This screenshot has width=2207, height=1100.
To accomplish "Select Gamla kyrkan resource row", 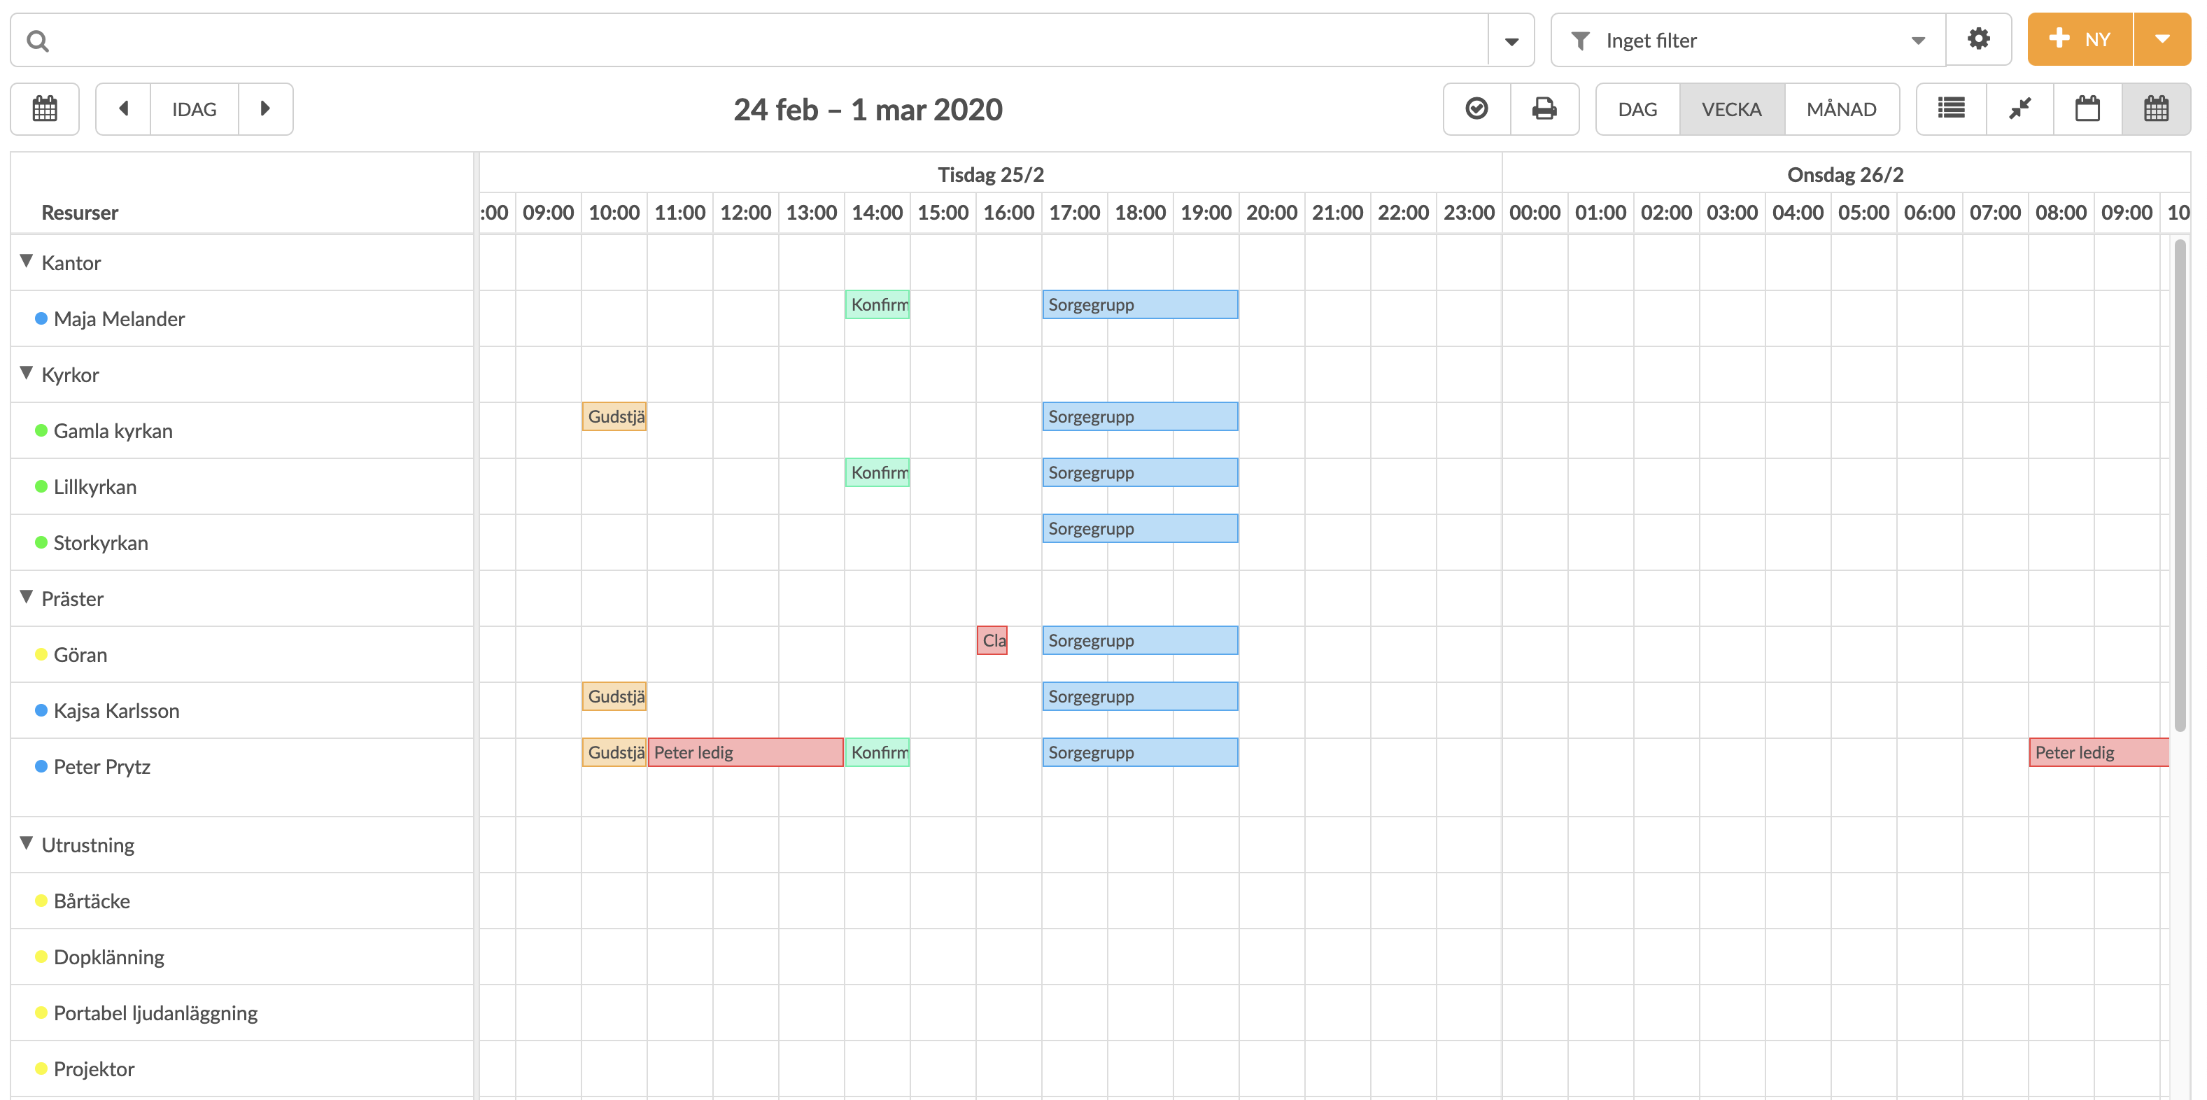I will 241,430.
